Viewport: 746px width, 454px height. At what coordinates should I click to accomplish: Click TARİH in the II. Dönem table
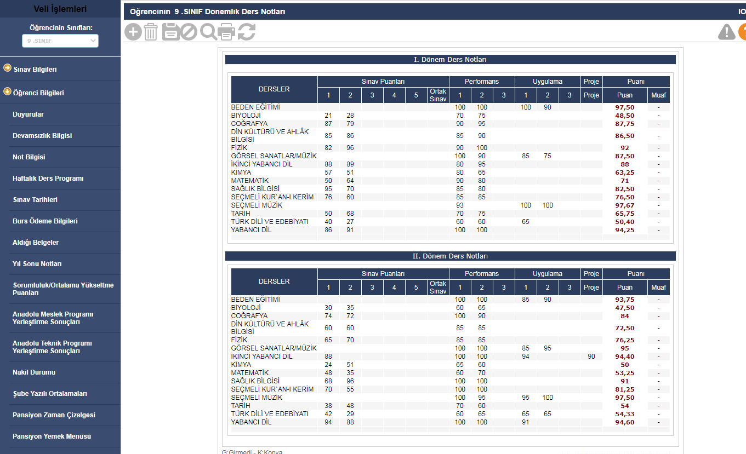(x=241, y=406)
